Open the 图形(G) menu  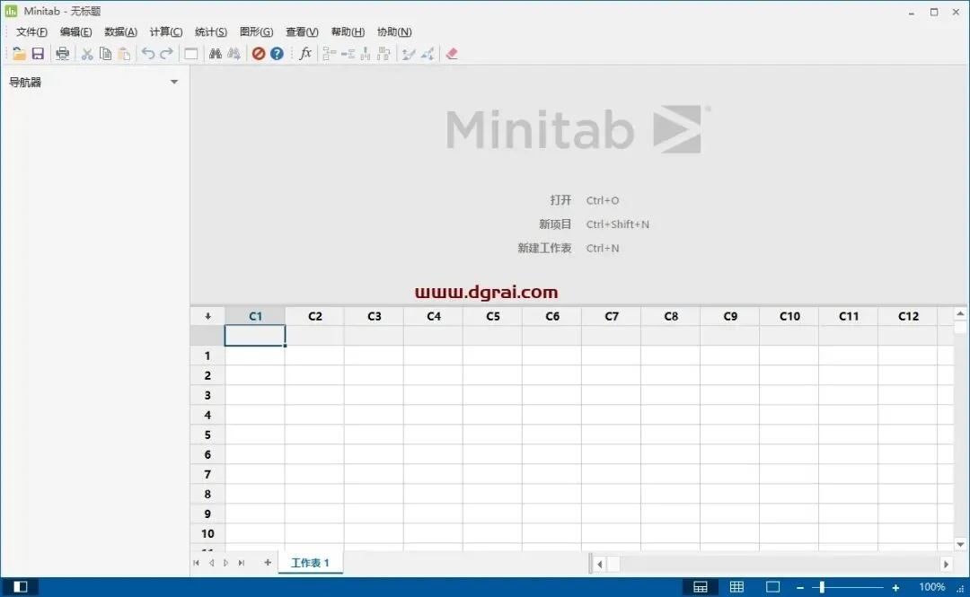point(256,31)
